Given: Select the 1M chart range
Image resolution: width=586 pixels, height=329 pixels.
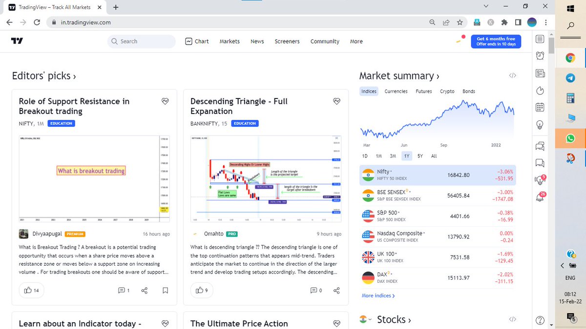Looking at the screenshot, I should tap(378, 156).
